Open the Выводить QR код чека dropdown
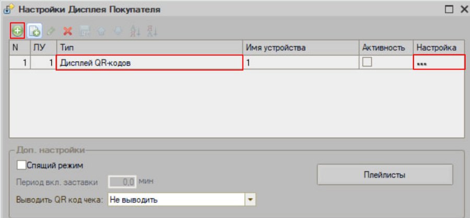The width and height of the screenshot is (470, 218). pos(250,199)
